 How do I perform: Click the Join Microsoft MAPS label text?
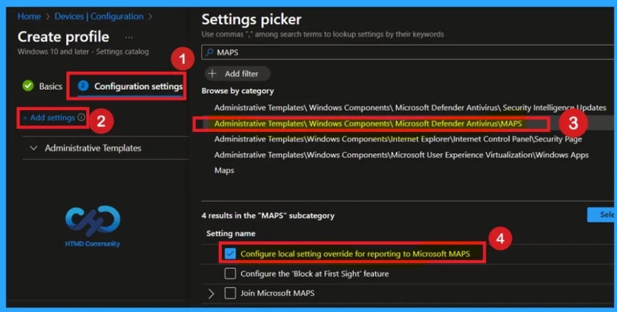277,293
